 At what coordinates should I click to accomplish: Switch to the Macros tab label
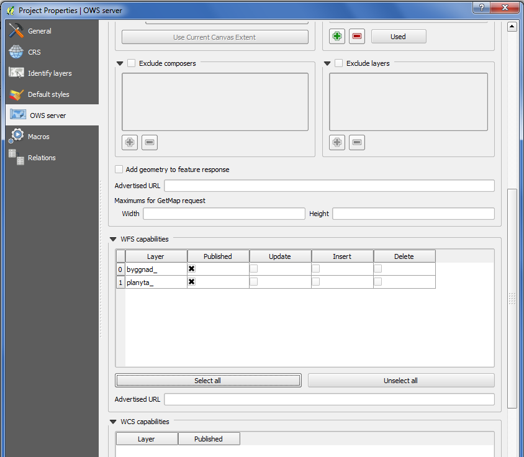(x=38, y=137)
